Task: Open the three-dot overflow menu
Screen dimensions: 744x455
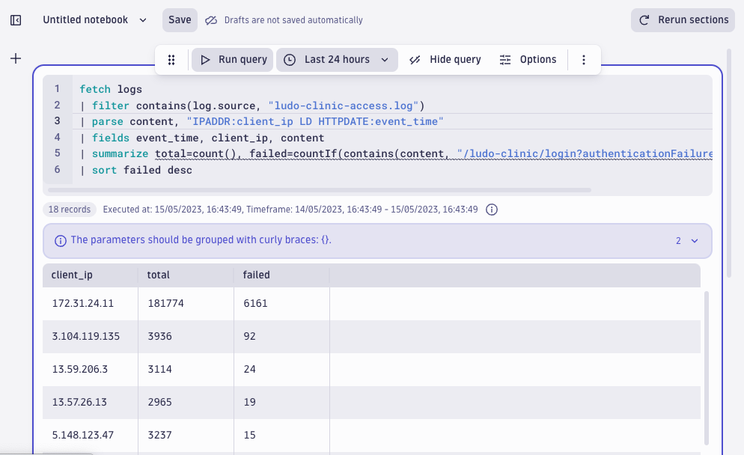Action: click(584, 59)
